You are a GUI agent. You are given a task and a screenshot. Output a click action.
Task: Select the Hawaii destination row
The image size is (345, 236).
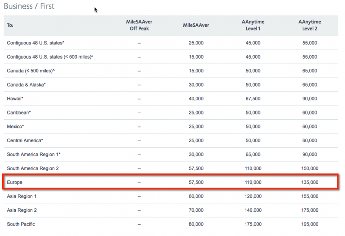tap(171, 99)
